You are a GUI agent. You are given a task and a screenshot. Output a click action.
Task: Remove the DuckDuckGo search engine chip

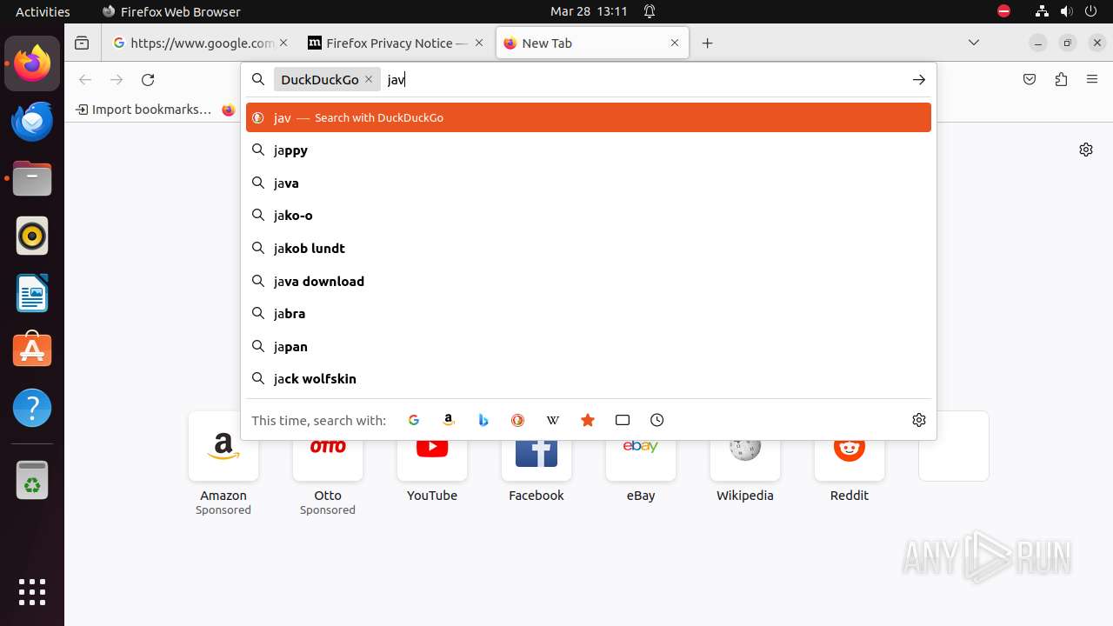point(369,79)
